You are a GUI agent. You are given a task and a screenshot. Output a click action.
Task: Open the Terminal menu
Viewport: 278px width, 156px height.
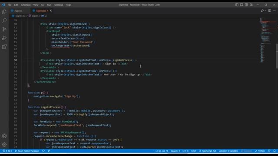click(59, 5)
